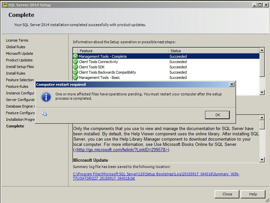Open Help from the bottom-right button
This screenshot has width=270, height=203.
pos(253,194)
